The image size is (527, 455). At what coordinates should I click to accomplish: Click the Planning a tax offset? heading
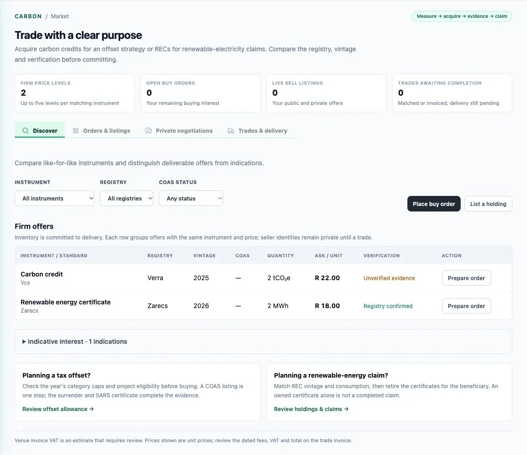56,375
